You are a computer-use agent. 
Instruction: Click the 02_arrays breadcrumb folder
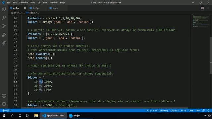[x=15, y=13]
